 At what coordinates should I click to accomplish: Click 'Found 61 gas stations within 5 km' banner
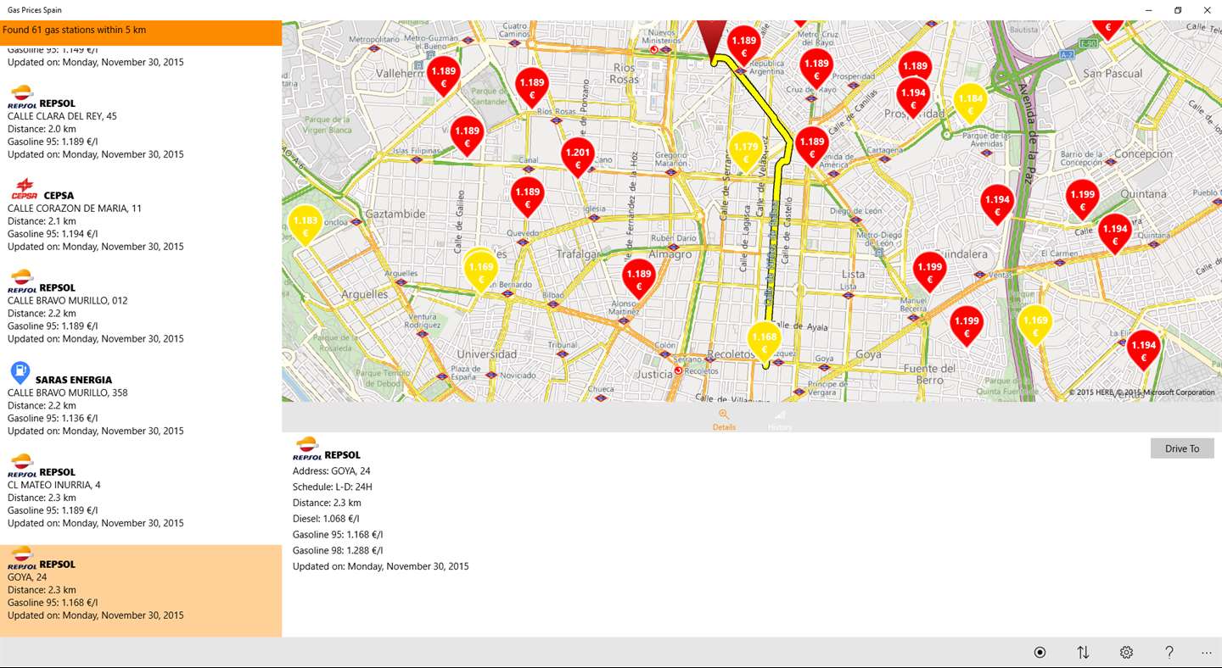(141, 32)
